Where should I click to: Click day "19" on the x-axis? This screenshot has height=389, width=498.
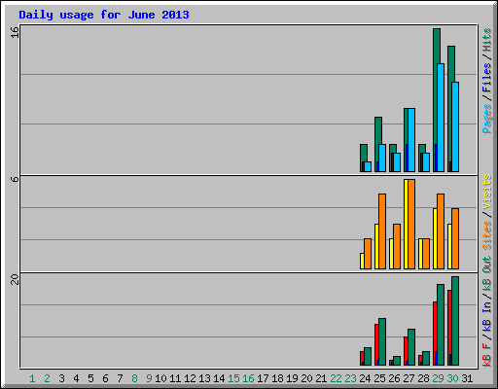click(x=292, y=378)
